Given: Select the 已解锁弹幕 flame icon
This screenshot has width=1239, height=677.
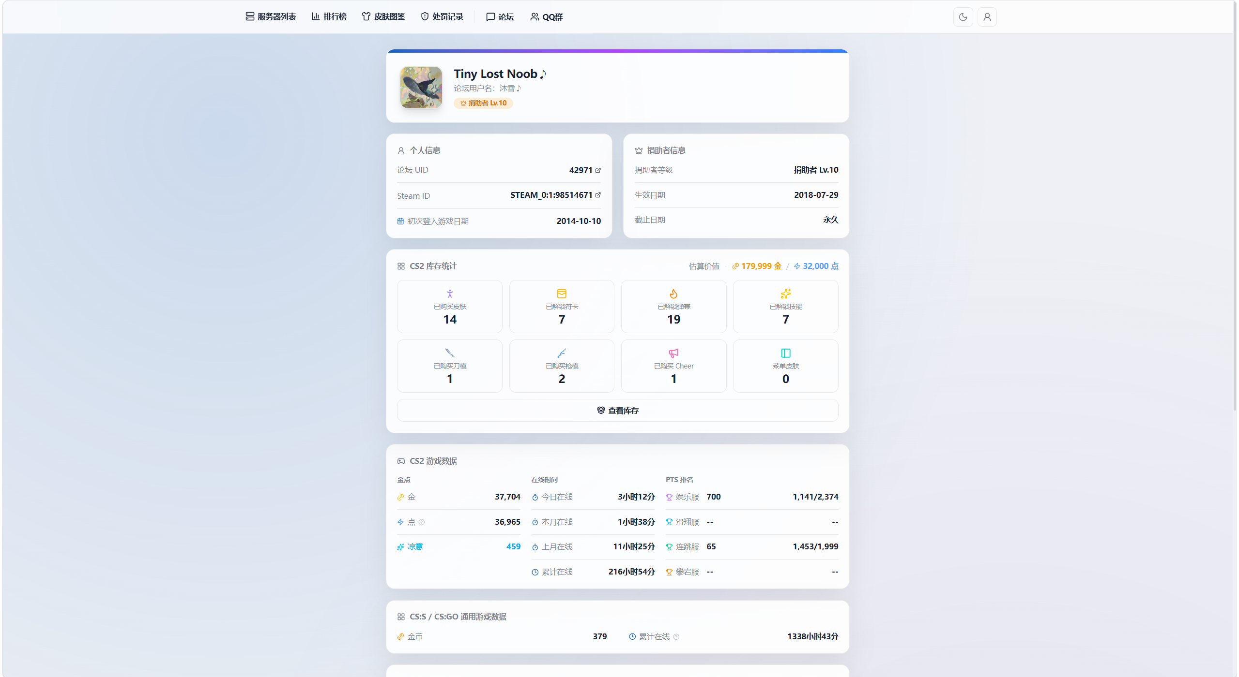Looking at the screenshot, I should (x=673, y=294).
